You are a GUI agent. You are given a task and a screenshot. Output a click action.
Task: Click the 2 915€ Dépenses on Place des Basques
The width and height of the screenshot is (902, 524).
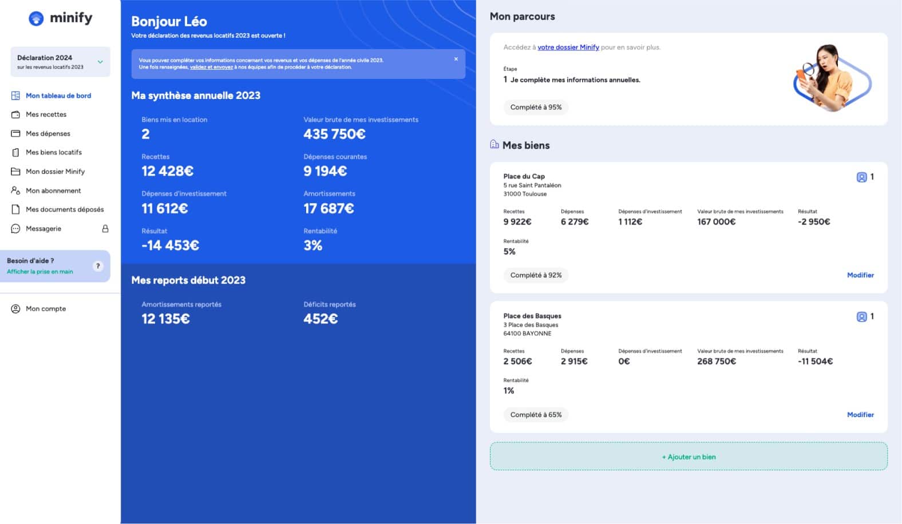[574, 362]
